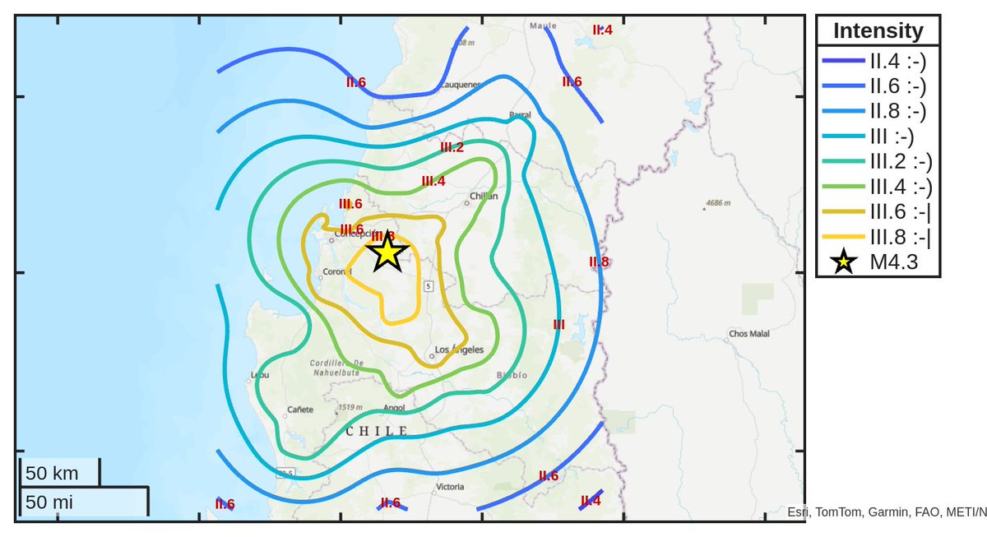Image resolution: width=987 pixels, height=537 pixels.
Task: Click the Biobío region label
Action: tap(512, 374)
